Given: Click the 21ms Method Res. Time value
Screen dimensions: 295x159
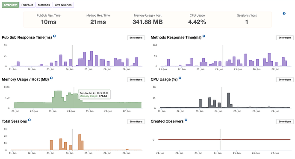Looking at the screenshot, I should (x=98, y=22).
